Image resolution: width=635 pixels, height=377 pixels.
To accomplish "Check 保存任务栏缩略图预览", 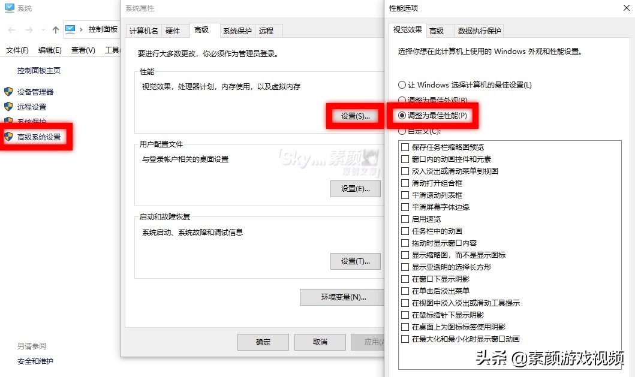I will tap(405, 147).
